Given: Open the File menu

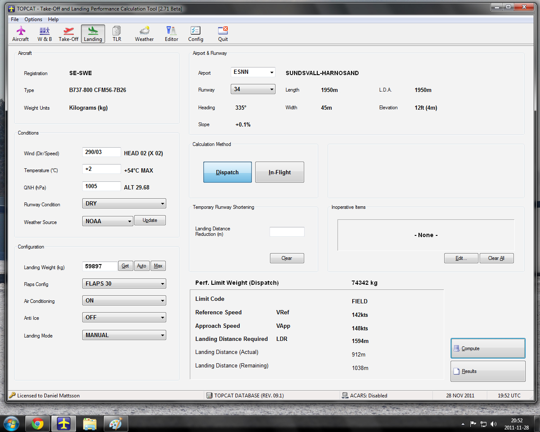Looking at the screenshot, I should 15,19.
